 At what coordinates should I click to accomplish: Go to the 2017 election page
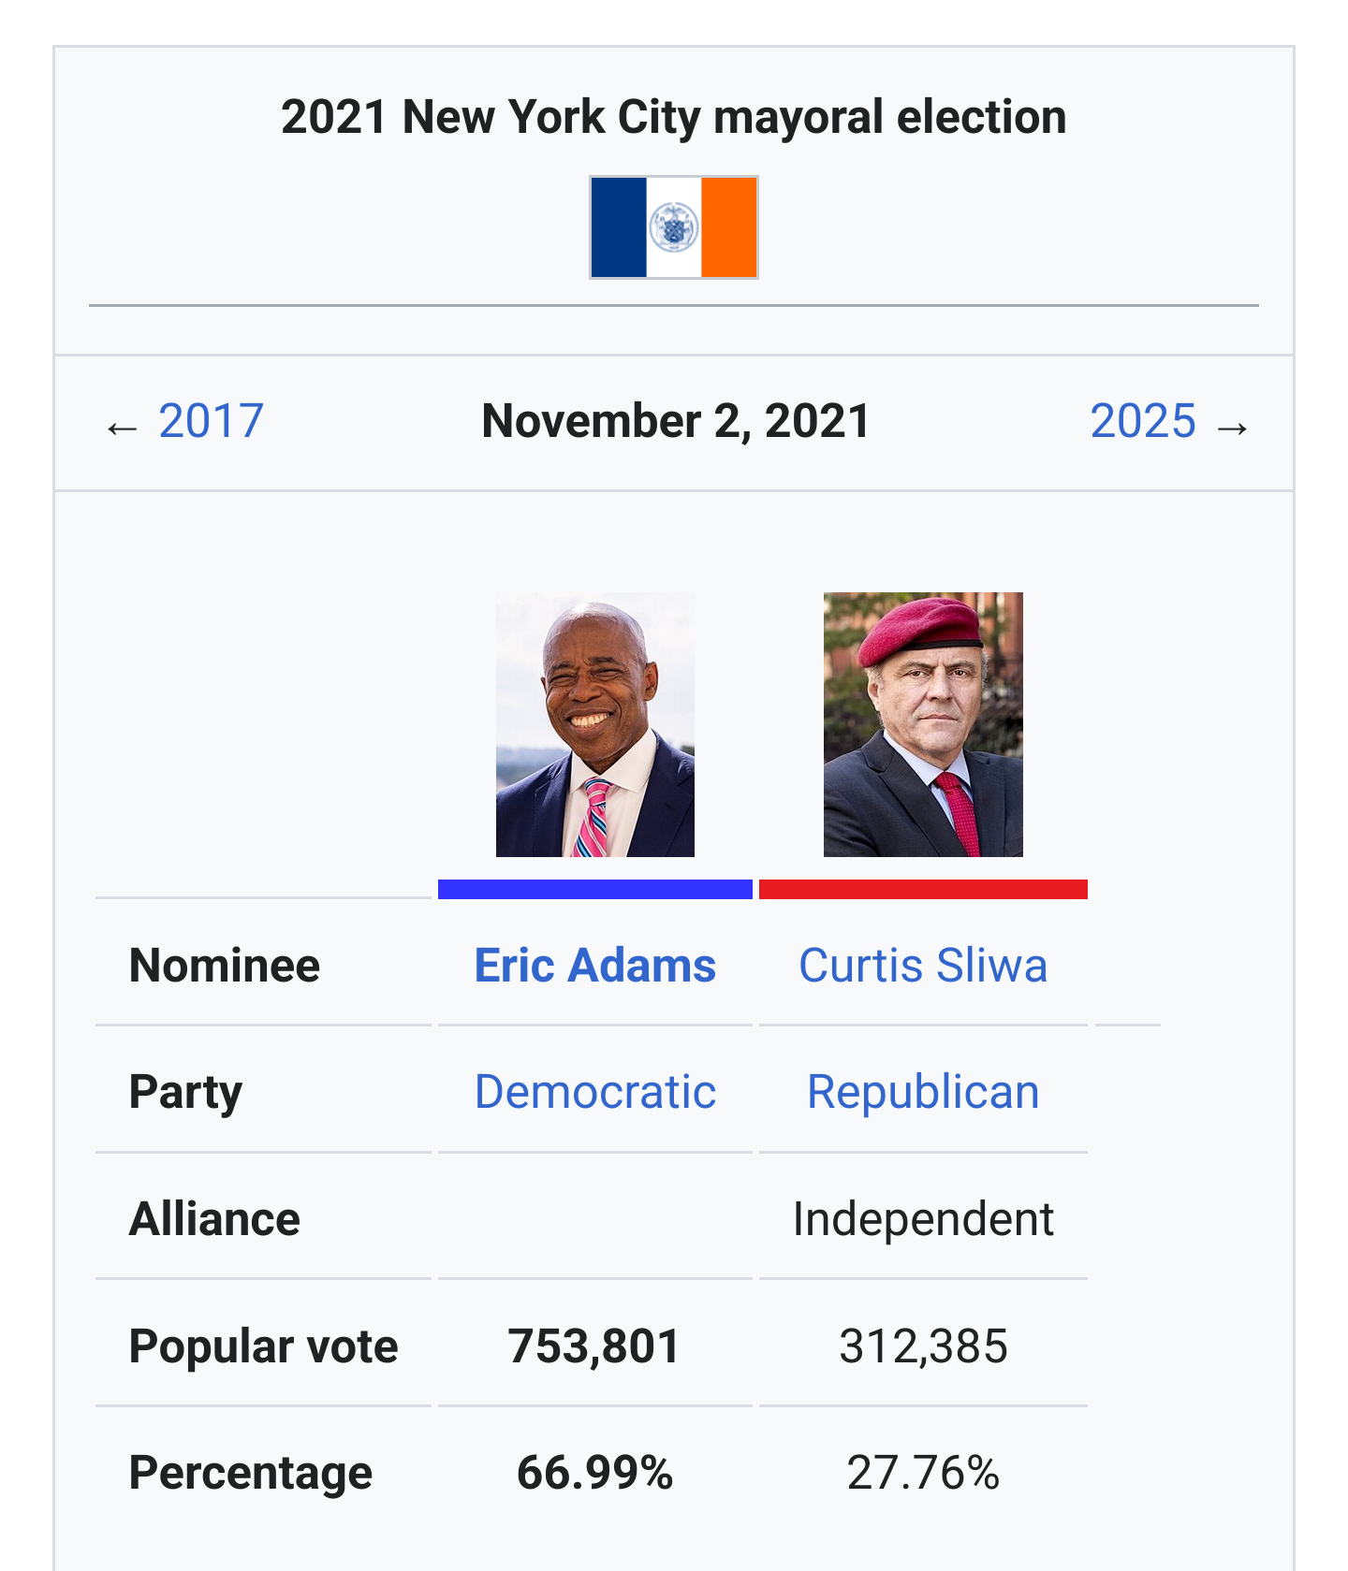click(211, 421)
